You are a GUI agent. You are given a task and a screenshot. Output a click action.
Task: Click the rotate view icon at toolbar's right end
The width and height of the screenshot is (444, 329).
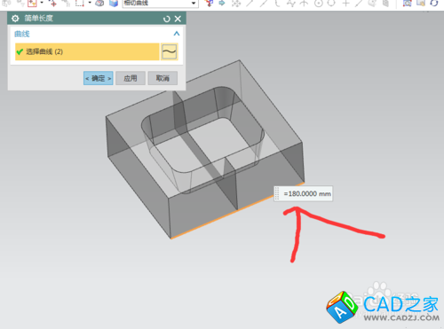click(434, 4)
